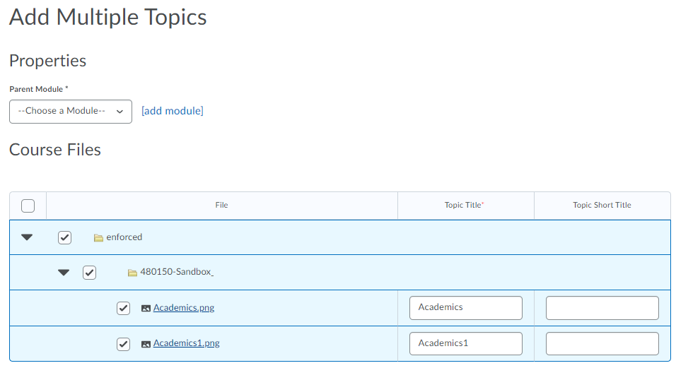The height and width of the screenshot is (368, 676).
Task: Click the Topic Title field containing Academics
Action: (x=465, y=308)
